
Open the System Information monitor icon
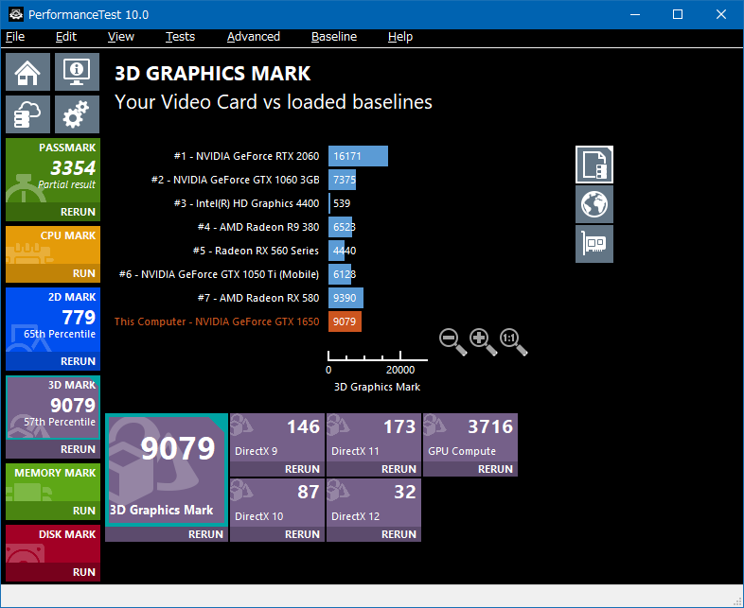click(77, 72)
